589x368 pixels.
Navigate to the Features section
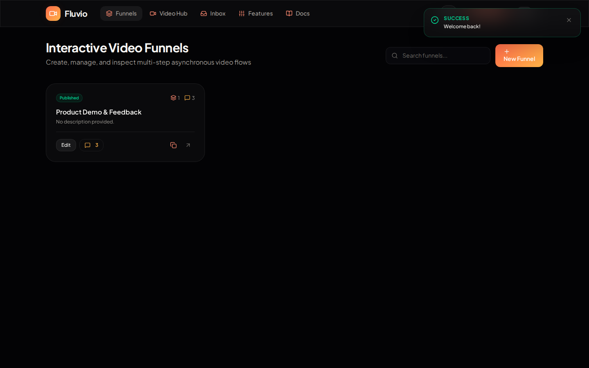pos(256,13)
